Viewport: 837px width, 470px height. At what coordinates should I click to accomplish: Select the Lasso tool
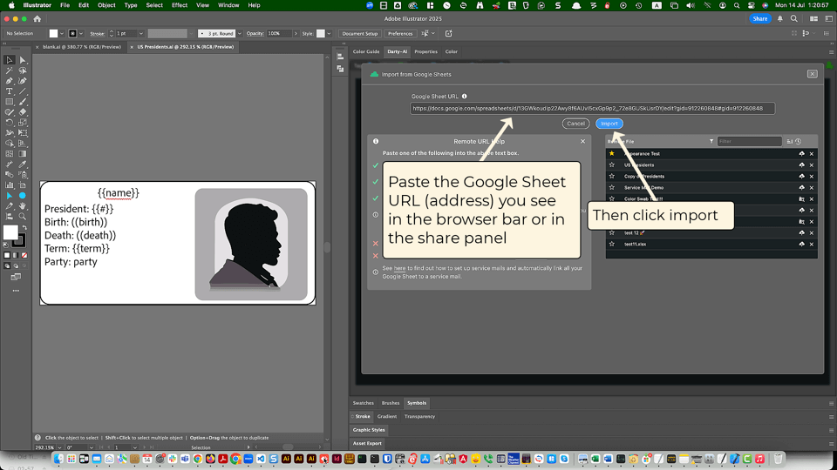coord(23,70)
